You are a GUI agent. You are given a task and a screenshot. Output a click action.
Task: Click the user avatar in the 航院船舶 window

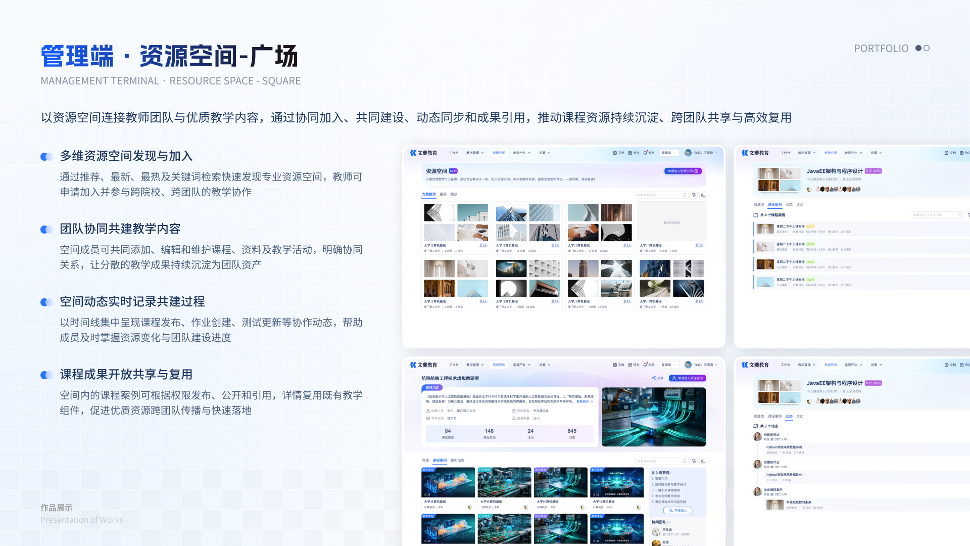click(x=688, y=365)
